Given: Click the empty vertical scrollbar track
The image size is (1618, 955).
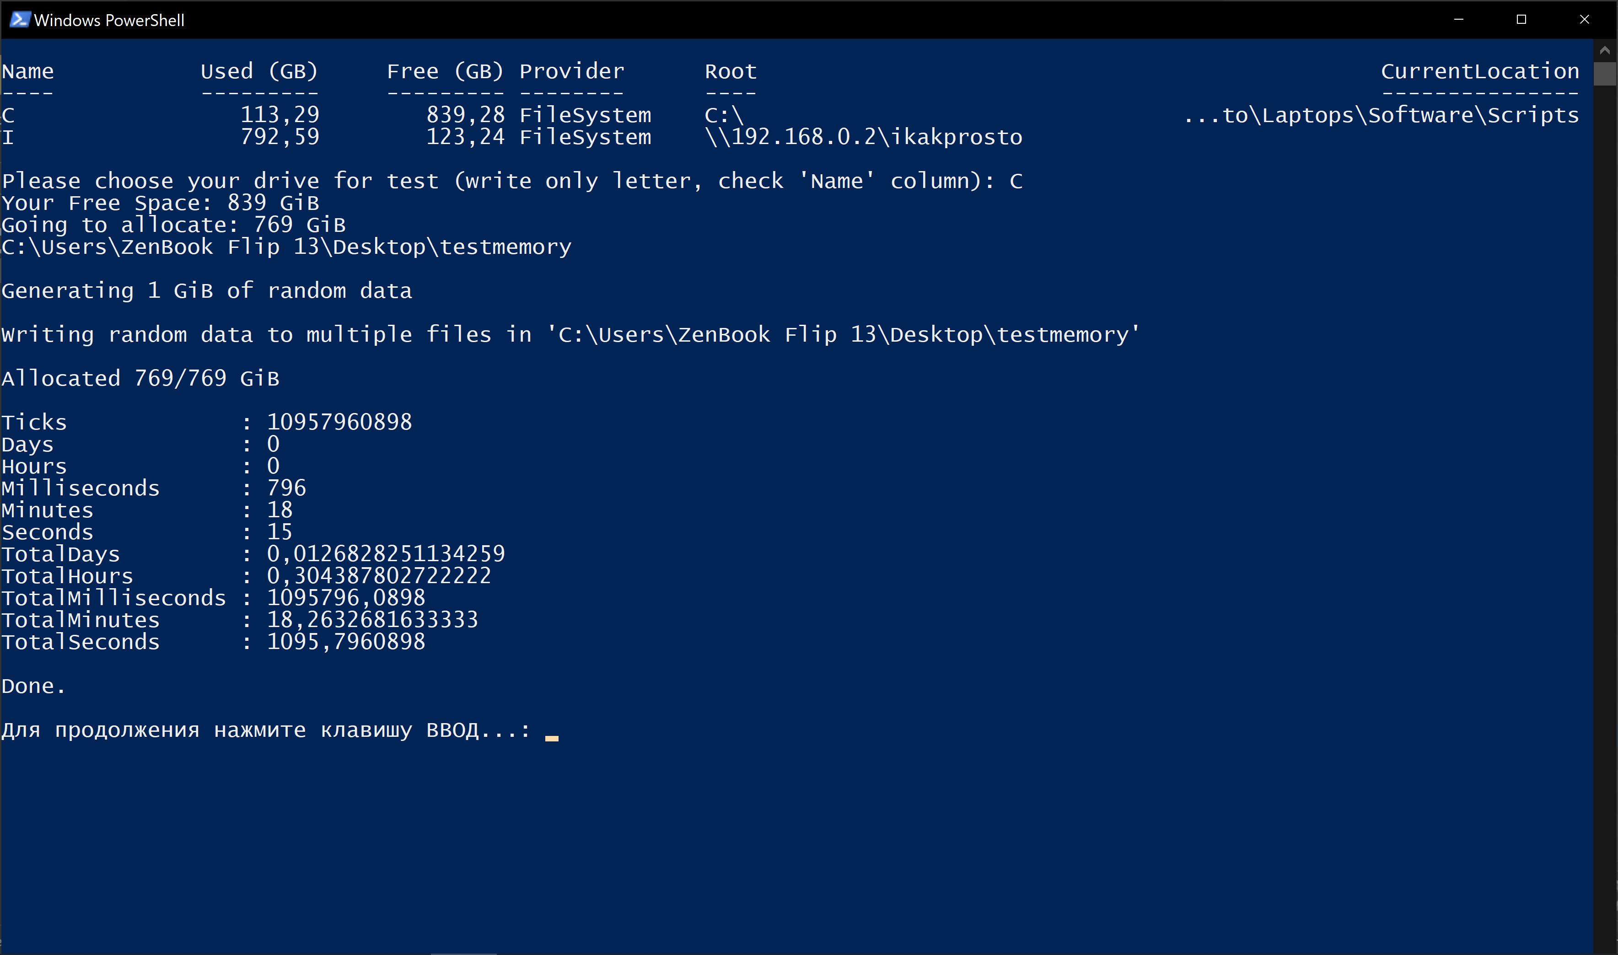Looking at the screenshot, I should tap(1604, 515).
